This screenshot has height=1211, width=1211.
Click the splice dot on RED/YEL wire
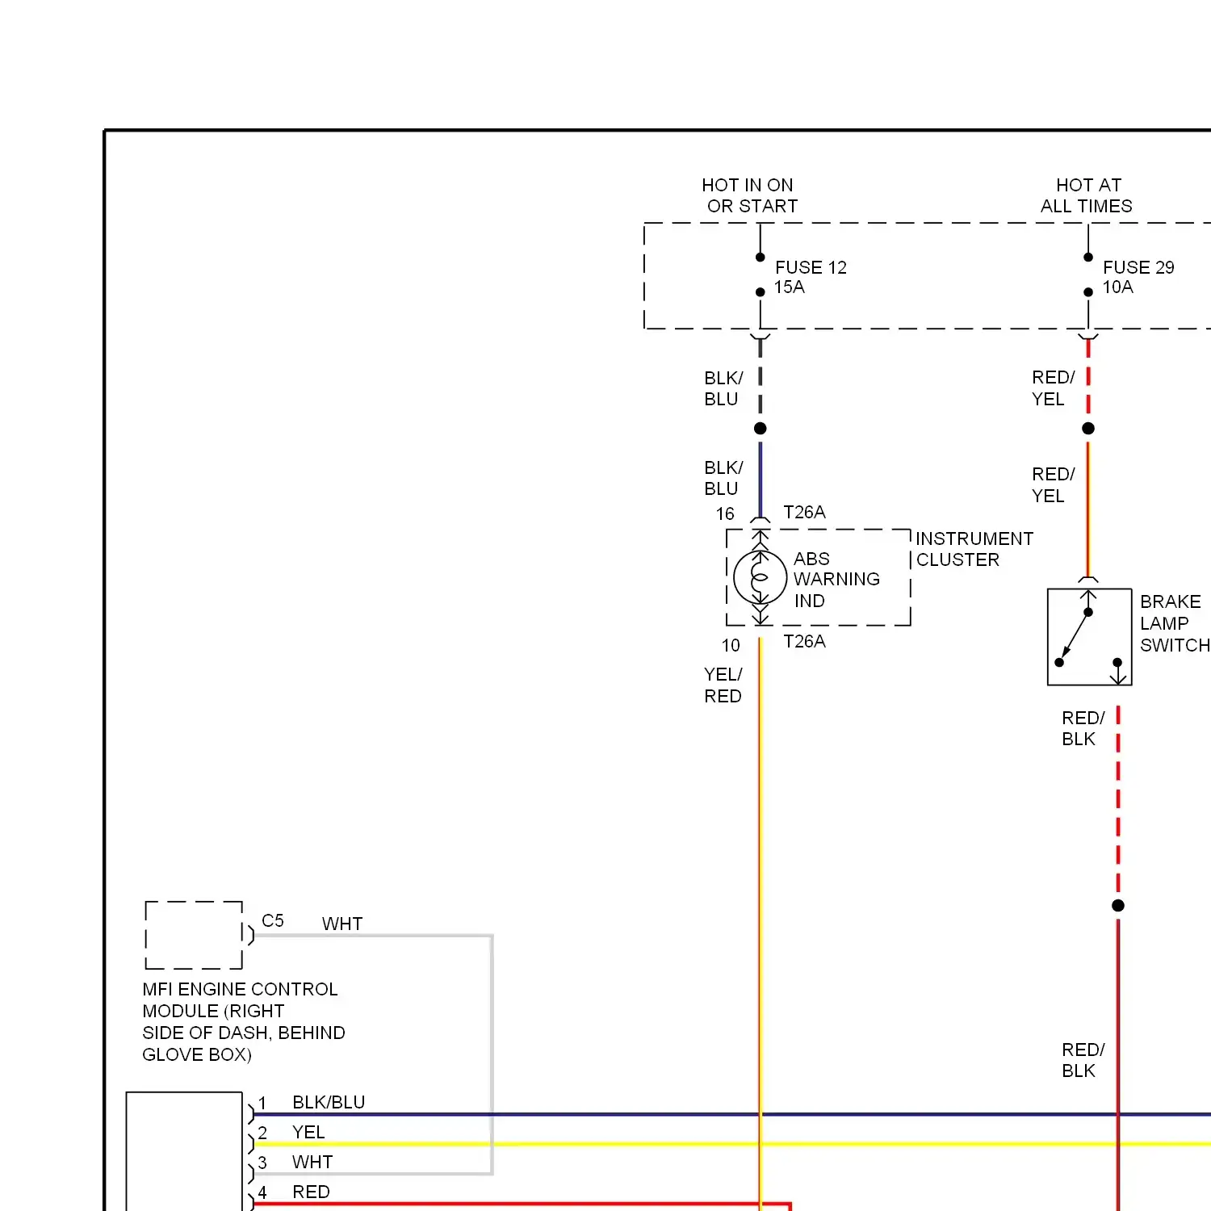pyautogui.click(x=1088, y=428)
